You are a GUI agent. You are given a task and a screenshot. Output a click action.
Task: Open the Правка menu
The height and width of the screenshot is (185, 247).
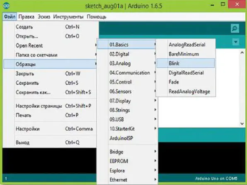[26, 17]
